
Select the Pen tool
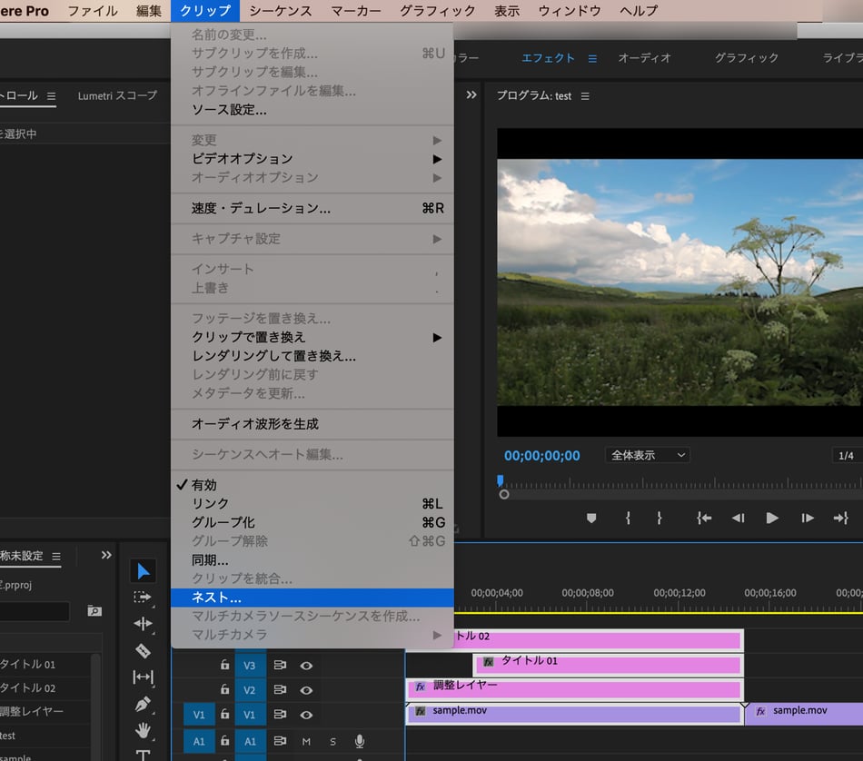click(143, 704)
